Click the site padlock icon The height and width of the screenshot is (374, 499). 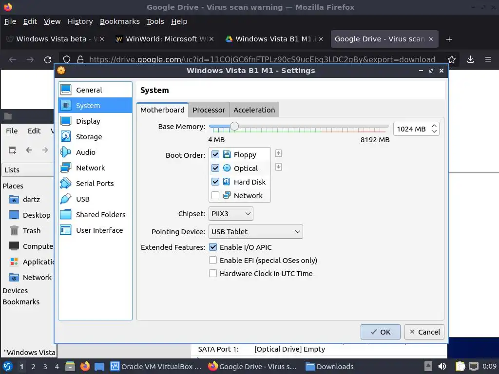[80, 59]
